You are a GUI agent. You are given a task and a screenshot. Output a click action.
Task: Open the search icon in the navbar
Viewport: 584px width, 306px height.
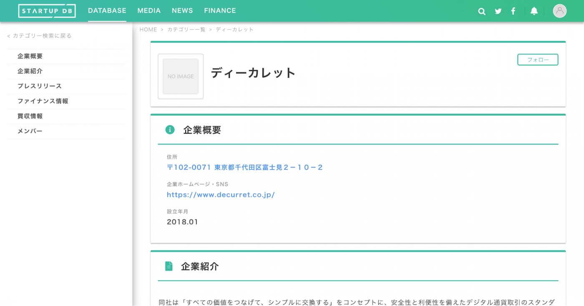coord(482,11)
